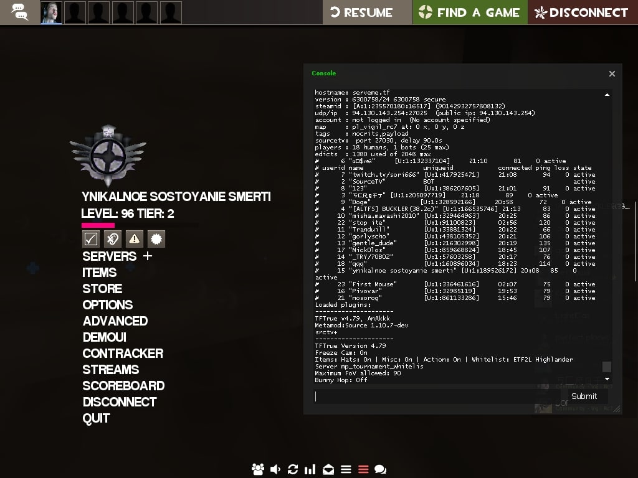Toggle the checkmark box under the level bar
The width and height of the screenshot is (638, 478).
(91, 238)
